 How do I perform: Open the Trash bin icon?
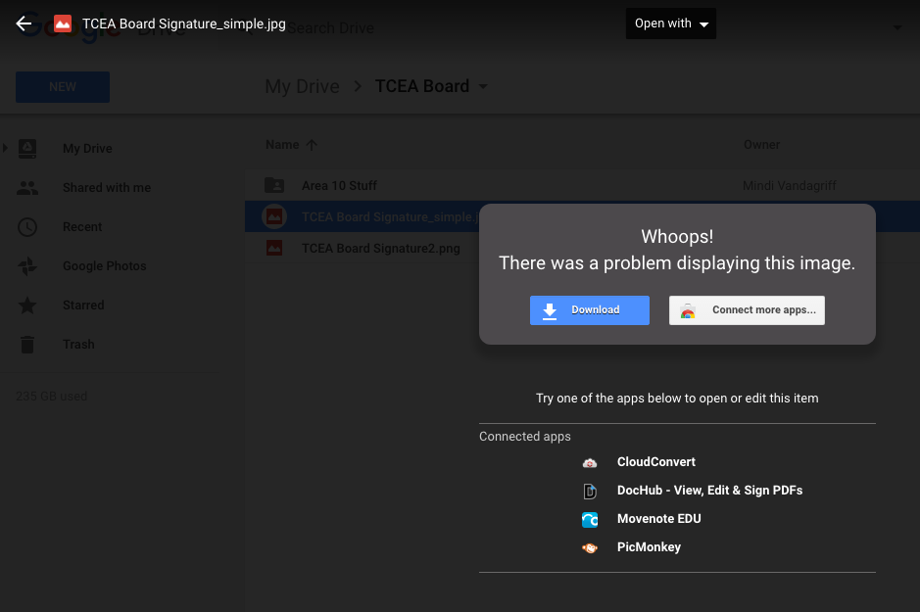(x=27, y=344)
